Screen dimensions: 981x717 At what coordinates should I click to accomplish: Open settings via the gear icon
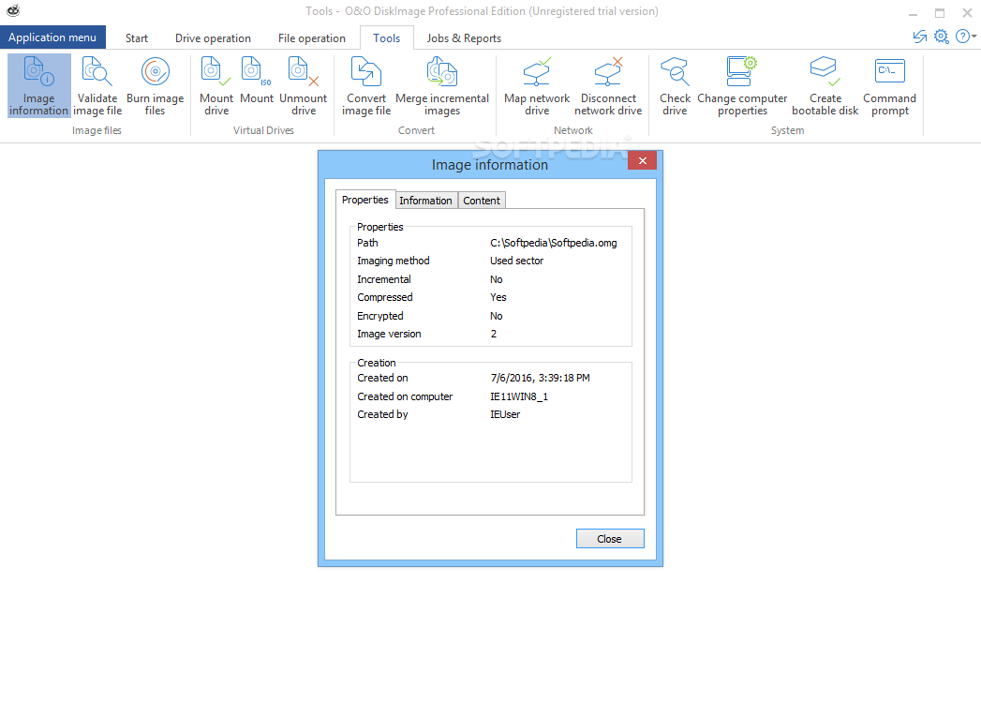(x=941, y=37)
